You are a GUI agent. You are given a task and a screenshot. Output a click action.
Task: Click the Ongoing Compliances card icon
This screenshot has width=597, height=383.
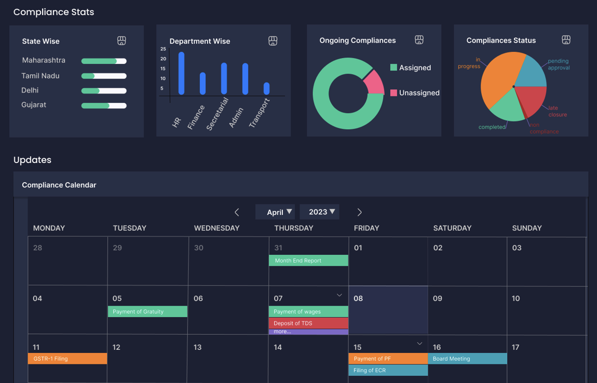(x=419, y=40)
